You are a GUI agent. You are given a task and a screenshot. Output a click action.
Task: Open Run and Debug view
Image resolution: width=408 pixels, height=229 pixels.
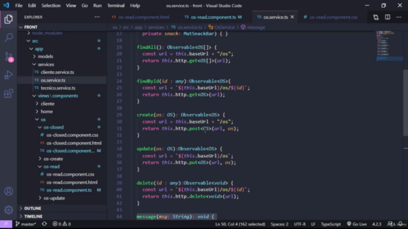[8, 75]
